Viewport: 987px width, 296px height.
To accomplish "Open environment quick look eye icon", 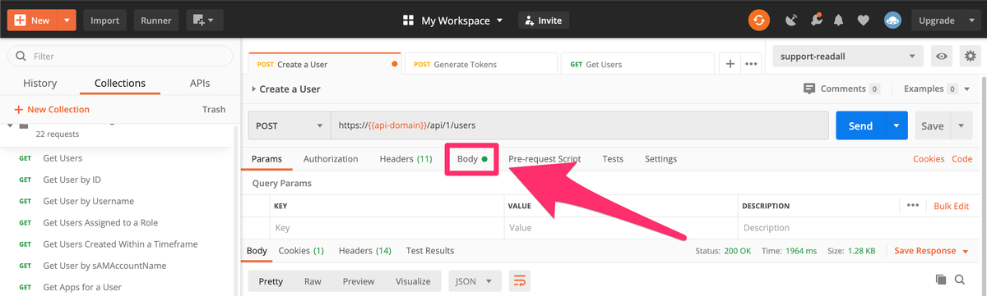I will (x=942, y=57).
